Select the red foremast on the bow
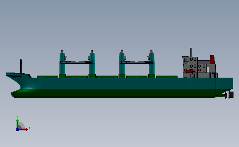This screenshot has height=147, width=239. (21, 66)
